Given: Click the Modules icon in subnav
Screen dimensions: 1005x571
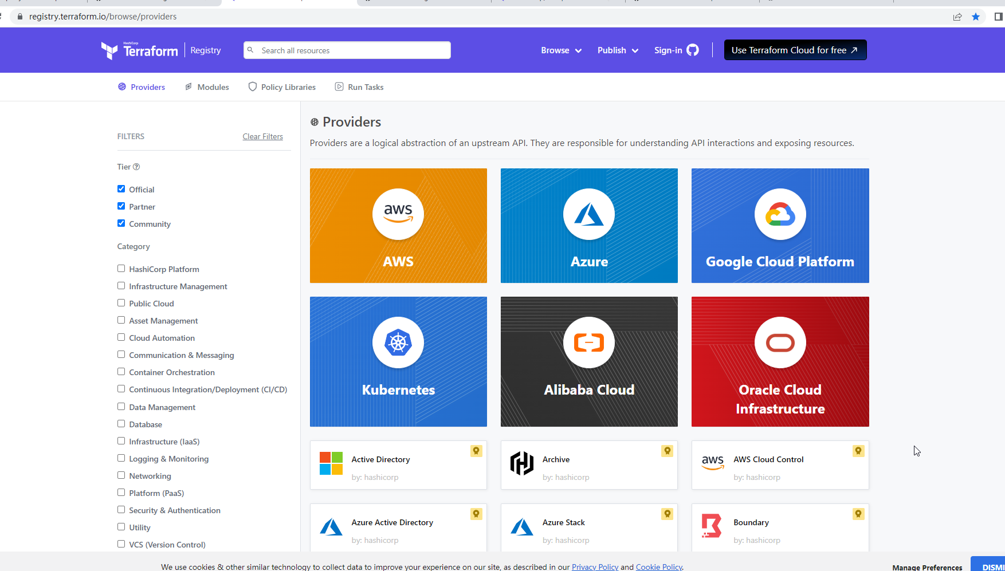Looking at the screenshot, I should coord(189,86).
